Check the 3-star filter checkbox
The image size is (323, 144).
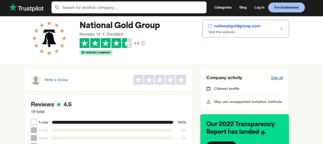(x=34, y=138)
